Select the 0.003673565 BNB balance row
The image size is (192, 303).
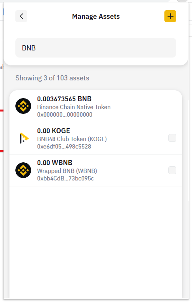click(96, 106)
